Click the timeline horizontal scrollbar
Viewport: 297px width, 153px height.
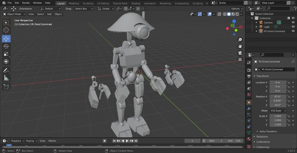[122, 147]
